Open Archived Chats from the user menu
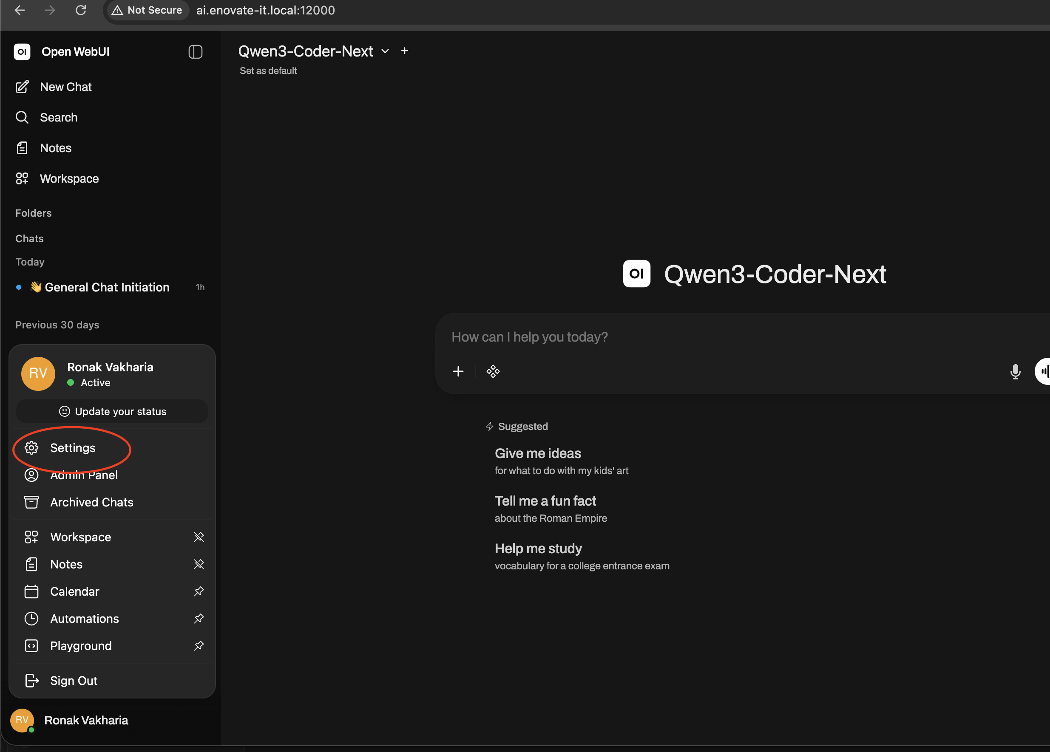Viewport: 1050px width, 752px height. pyautogui.click(x=112, y=502)
